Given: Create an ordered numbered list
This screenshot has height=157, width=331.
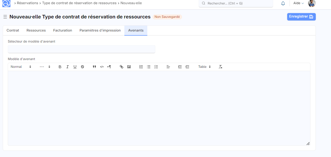Looking at the screenshot, I should tap(141, 67).
